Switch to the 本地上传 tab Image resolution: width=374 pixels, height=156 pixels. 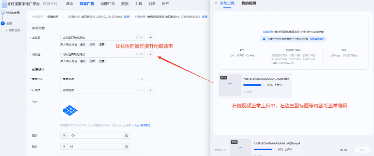pos(227,3)
